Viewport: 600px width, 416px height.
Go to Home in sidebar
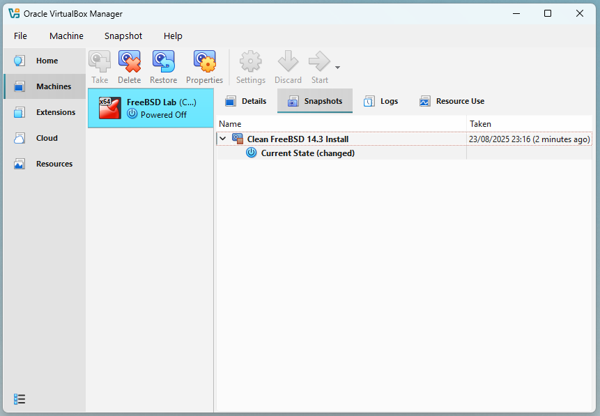45,61
